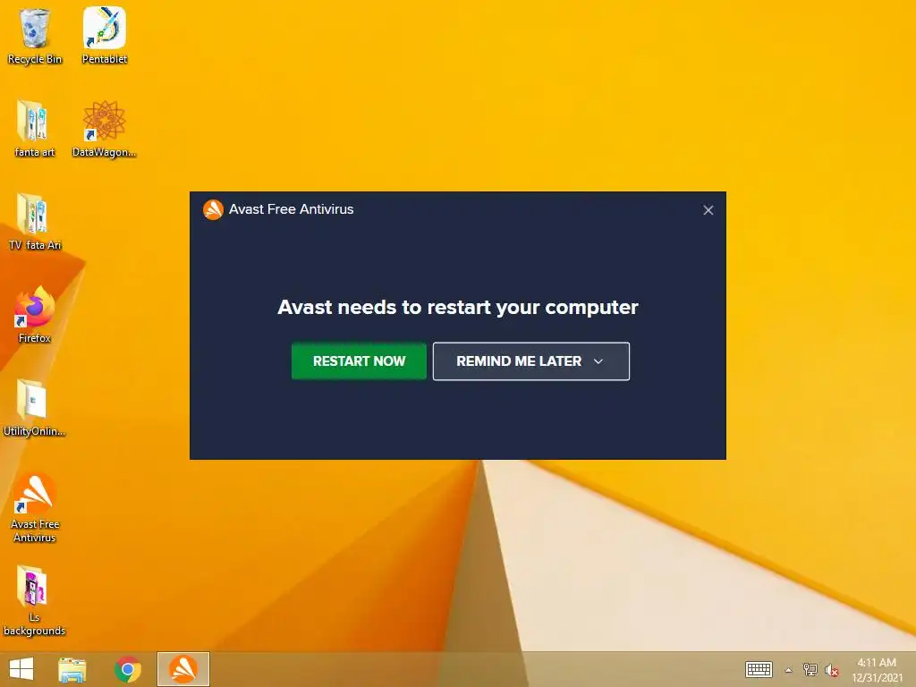Open the Recycle Bin desktop icon
Screen dimensions: 916x687
35,36
